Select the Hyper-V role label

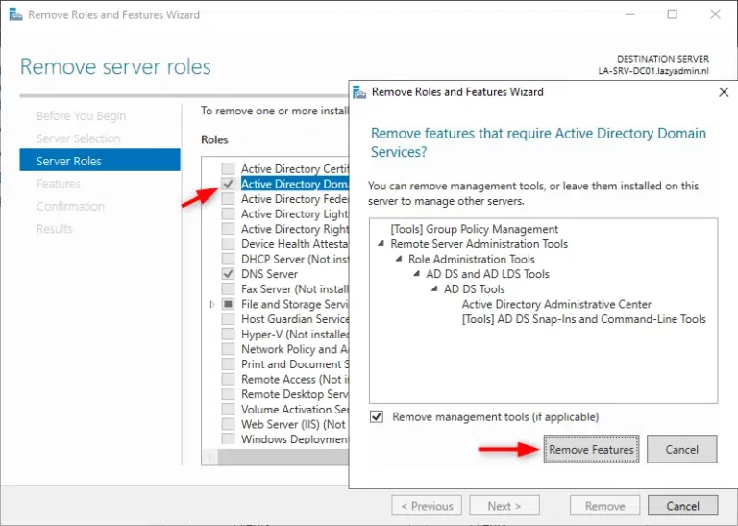point(295,335)
